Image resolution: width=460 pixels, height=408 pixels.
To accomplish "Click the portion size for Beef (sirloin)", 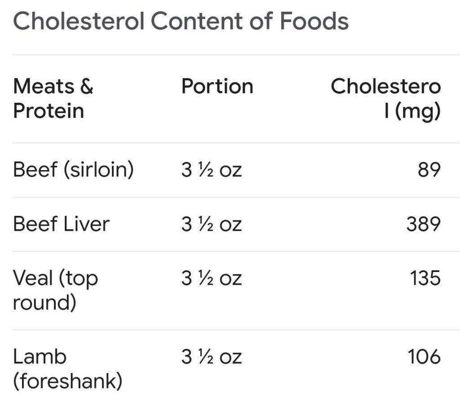I will 211,170.
